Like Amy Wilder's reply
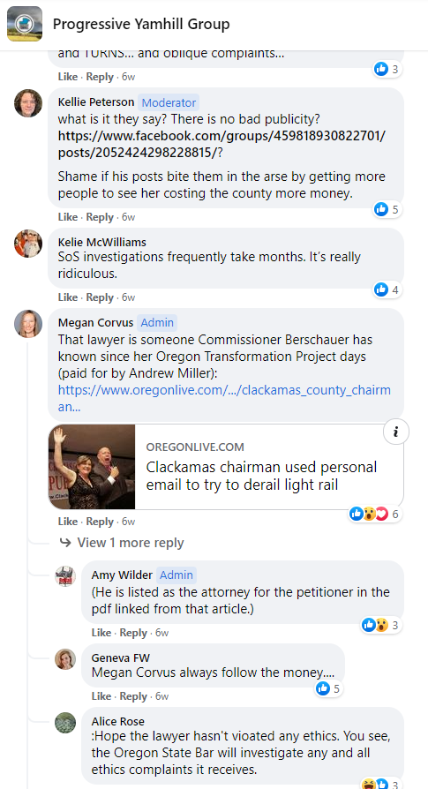The height and width of the screenshot is (789, 428). pyautogui.click(x=101, y=633)
